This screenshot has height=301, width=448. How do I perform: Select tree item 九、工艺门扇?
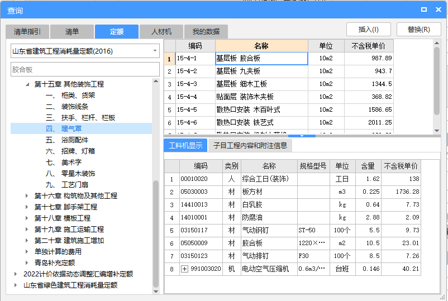(67, 184)
